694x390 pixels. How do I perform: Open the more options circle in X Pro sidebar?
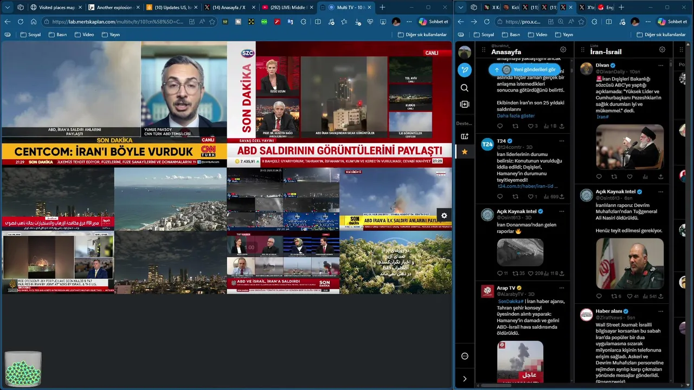(x=465, y=356)
